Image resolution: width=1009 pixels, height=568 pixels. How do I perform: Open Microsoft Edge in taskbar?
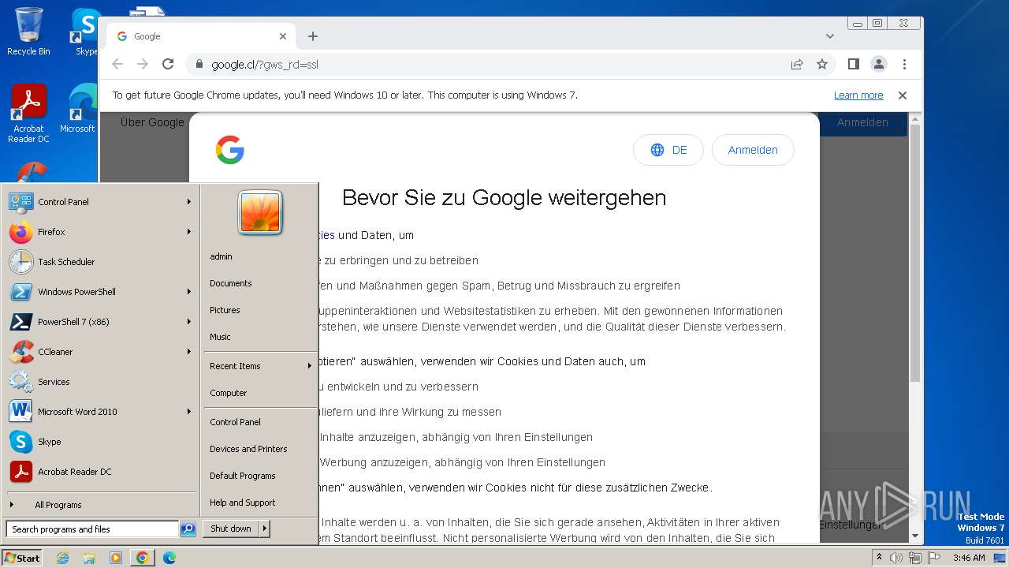pyautogui.click(x=169, y=558)
